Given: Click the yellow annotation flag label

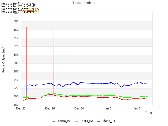Looking at the screenshot, I should point(30,11).
